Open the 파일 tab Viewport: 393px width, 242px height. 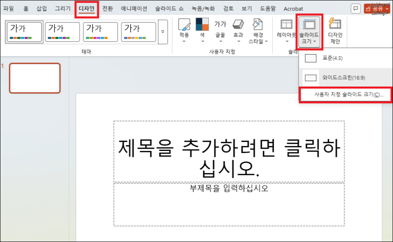(x=9, y=8)
